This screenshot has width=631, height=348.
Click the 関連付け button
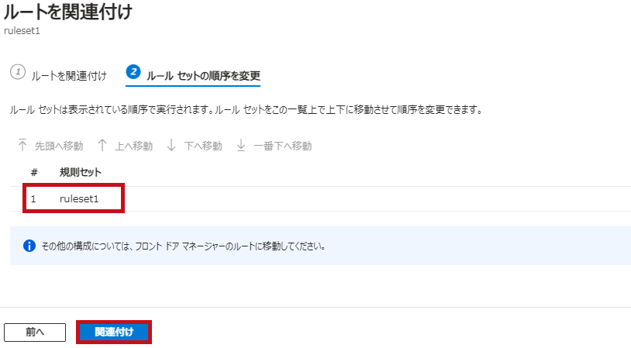pyautogui.click(x=114, y=332)
